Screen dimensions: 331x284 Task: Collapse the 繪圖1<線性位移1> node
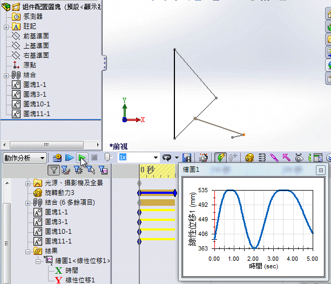[38, 261]
